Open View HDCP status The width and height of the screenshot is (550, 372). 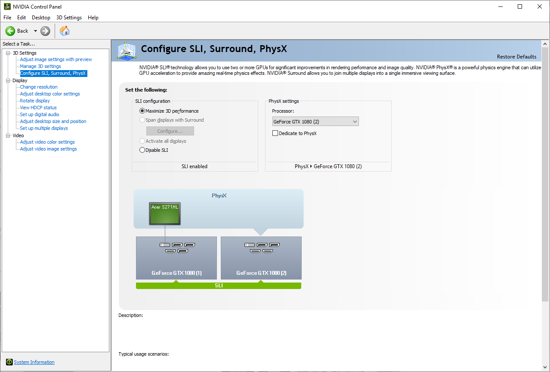38,108
